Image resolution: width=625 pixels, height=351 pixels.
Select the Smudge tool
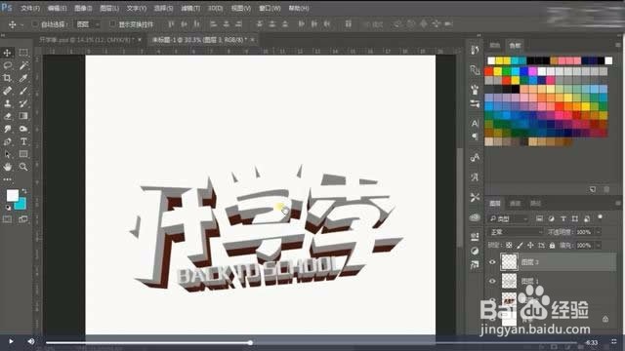click(7, 129)
